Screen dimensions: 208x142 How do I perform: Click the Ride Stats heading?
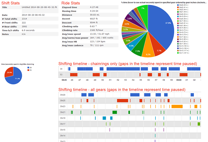coord(70,3)
